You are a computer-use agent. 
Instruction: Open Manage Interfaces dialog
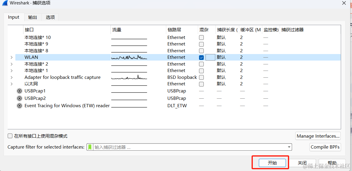pos(318,136)
